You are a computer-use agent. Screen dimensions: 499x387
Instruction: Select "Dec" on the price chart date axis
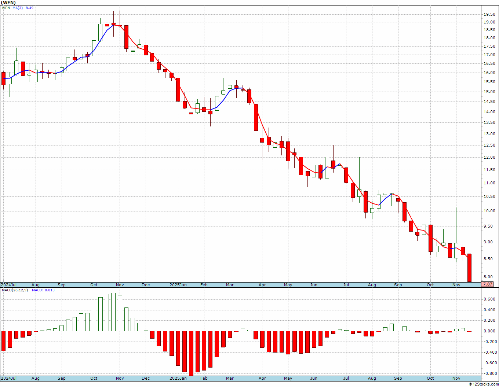click(x=146, y=285)
